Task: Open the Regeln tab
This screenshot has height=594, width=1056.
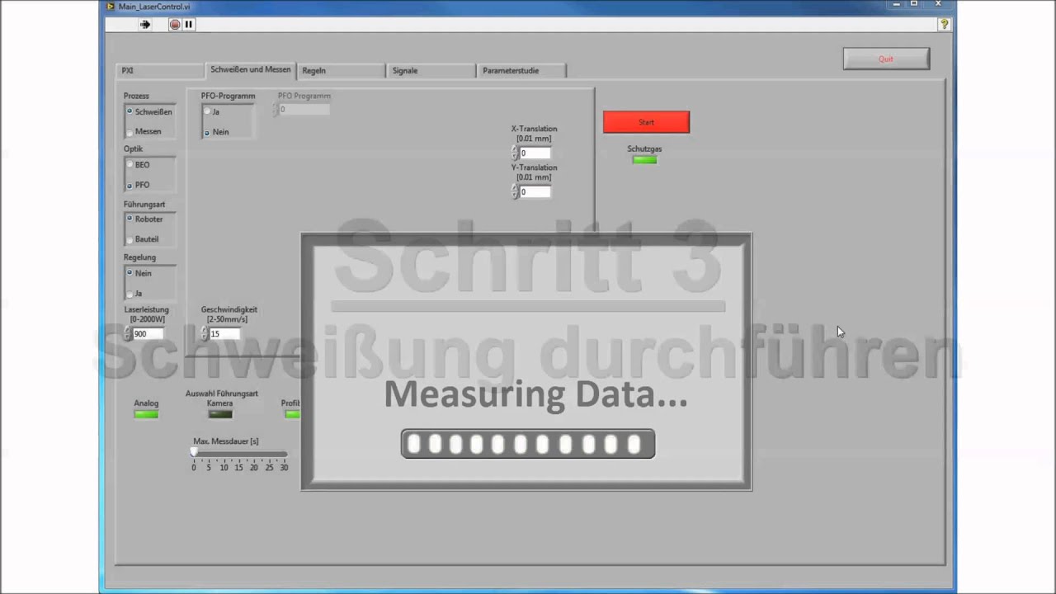Action: pyautogui.click(x=341, y=71)
